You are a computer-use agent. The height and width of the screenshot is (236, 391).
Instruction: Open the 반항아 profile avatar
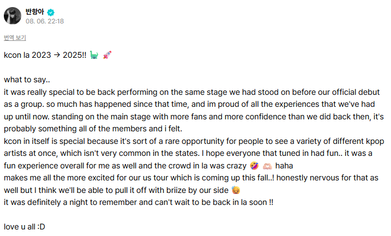[x=13, y=16]
